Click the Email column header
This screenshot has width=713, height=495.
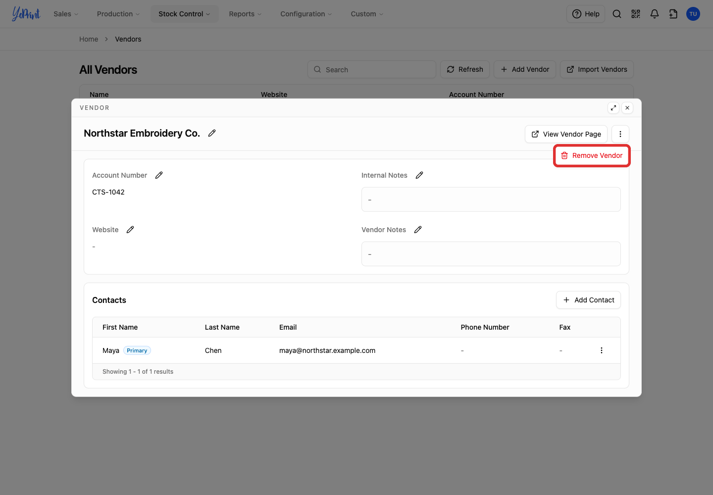(x=288, y=327)
